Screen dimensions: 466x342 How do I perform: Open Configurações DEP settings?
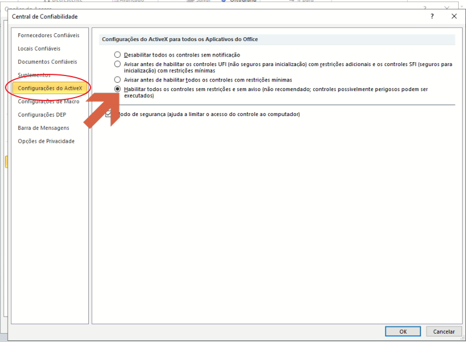(41, 114)
